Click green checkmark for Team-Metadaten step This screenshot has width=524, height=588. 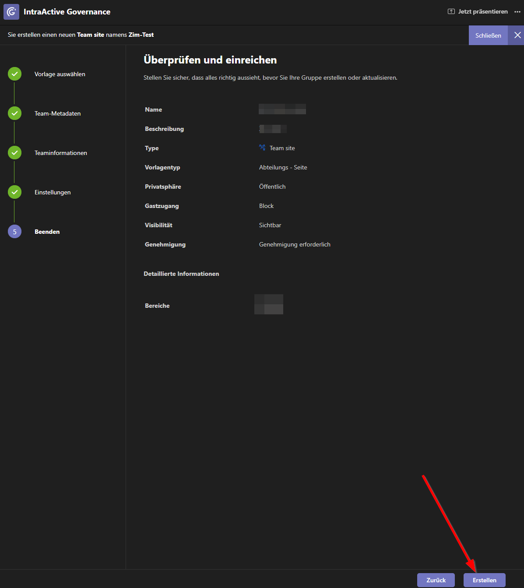coord(14,113)
